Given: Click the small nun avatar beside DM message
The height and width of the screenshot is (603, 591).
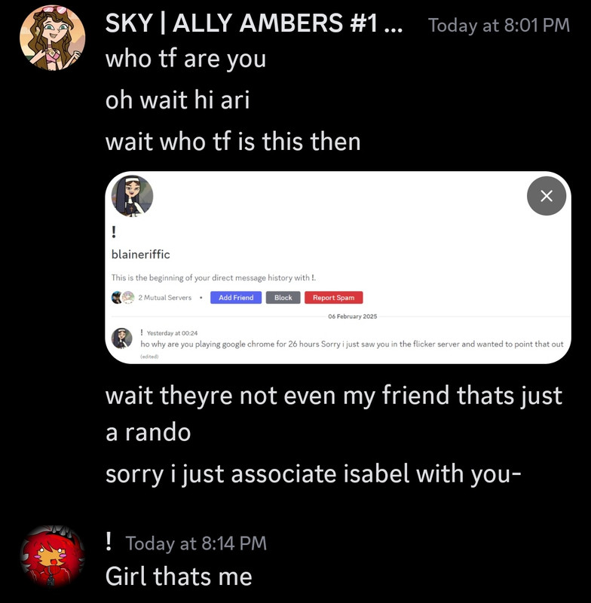Looking at the screenshot, I should coord(122,338).
